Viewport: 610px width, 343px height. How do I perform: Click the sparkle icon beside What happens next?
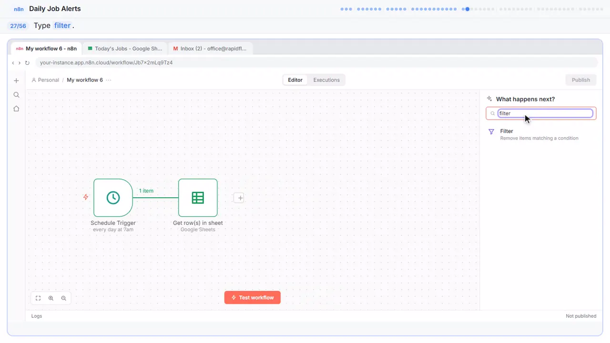tap(489, 99)
